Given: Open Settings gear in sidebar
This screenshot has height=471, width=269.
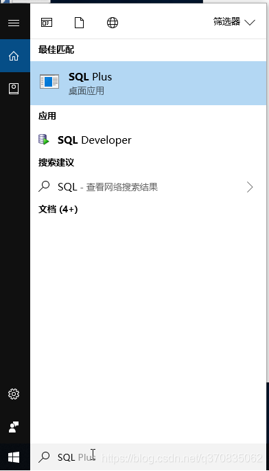Looking at the screenshot, I should click(x=14, y=394).
